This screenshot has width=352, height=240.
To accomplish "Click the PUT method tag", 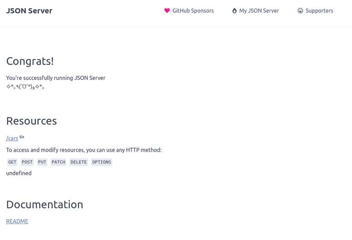I will point(42,162).
